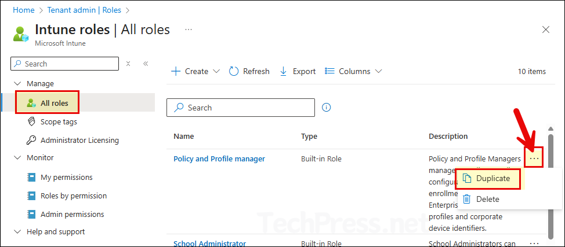
Task: Open Scope tags
Action: [59, 122]
